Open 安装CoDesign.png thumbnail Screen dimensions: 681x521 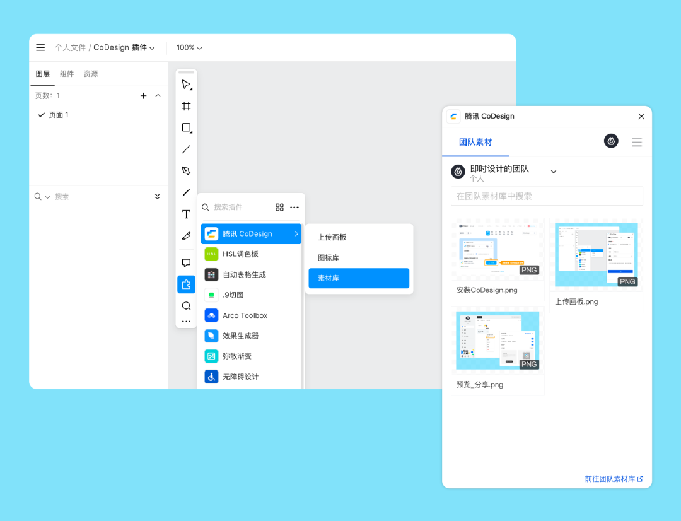coord(498,249)
